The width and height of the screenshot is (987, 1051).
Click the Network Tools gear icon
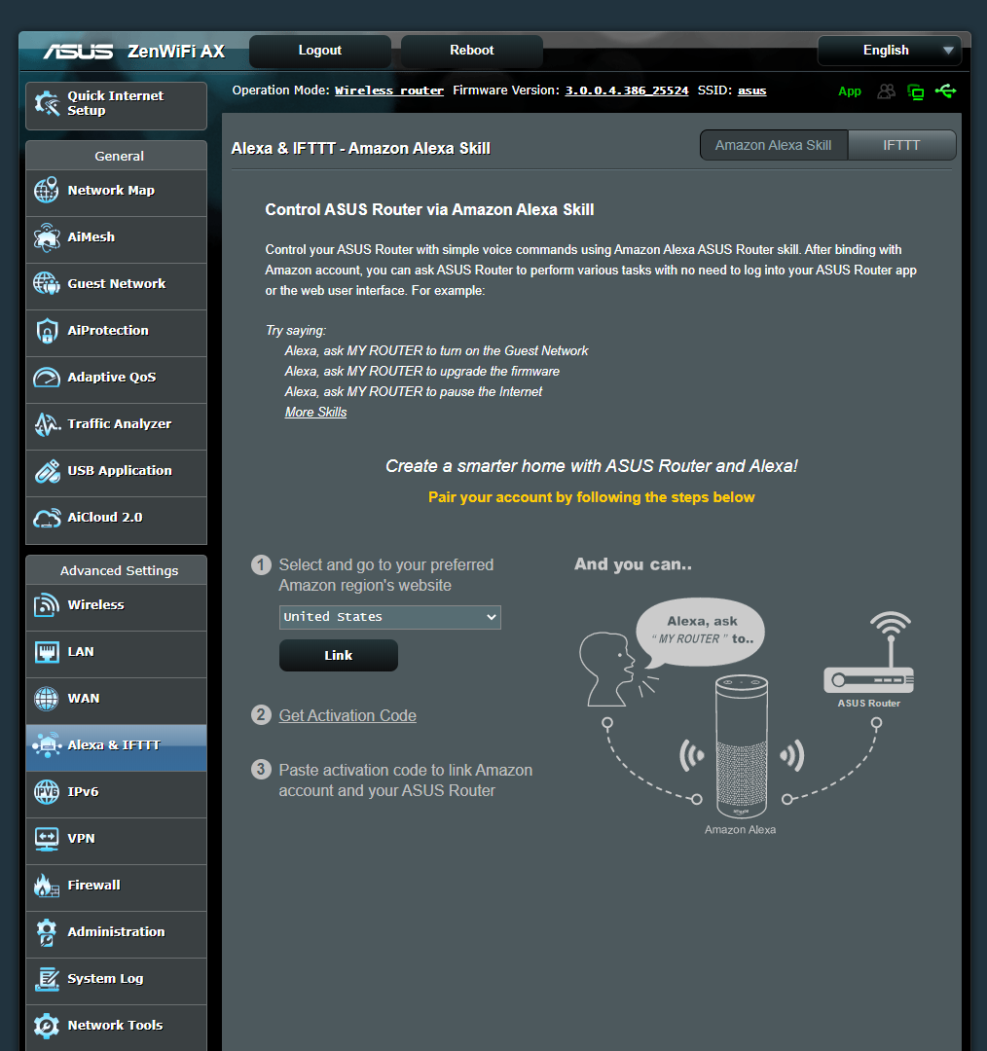(x=47, y=1026)
